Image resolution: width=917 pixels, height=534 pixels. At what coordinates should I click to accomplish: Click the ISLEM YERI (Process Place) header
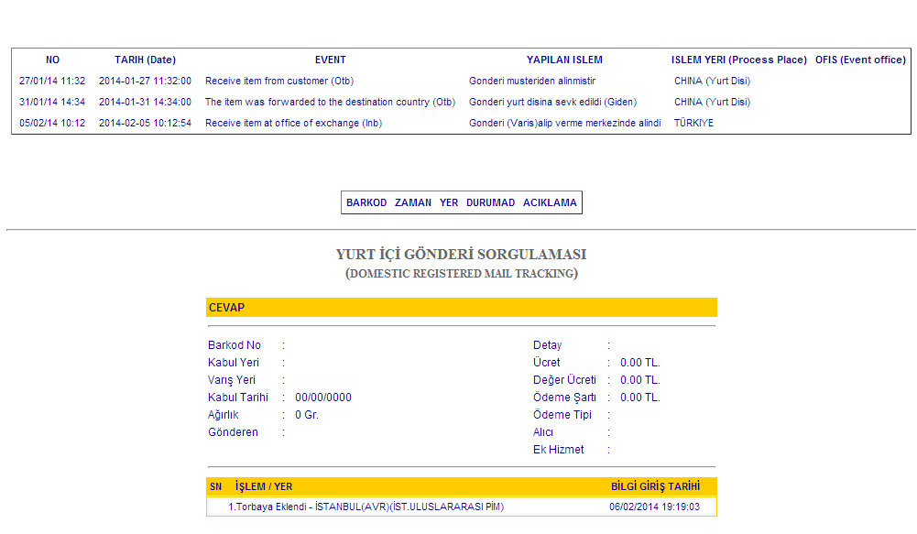[739, 60]
